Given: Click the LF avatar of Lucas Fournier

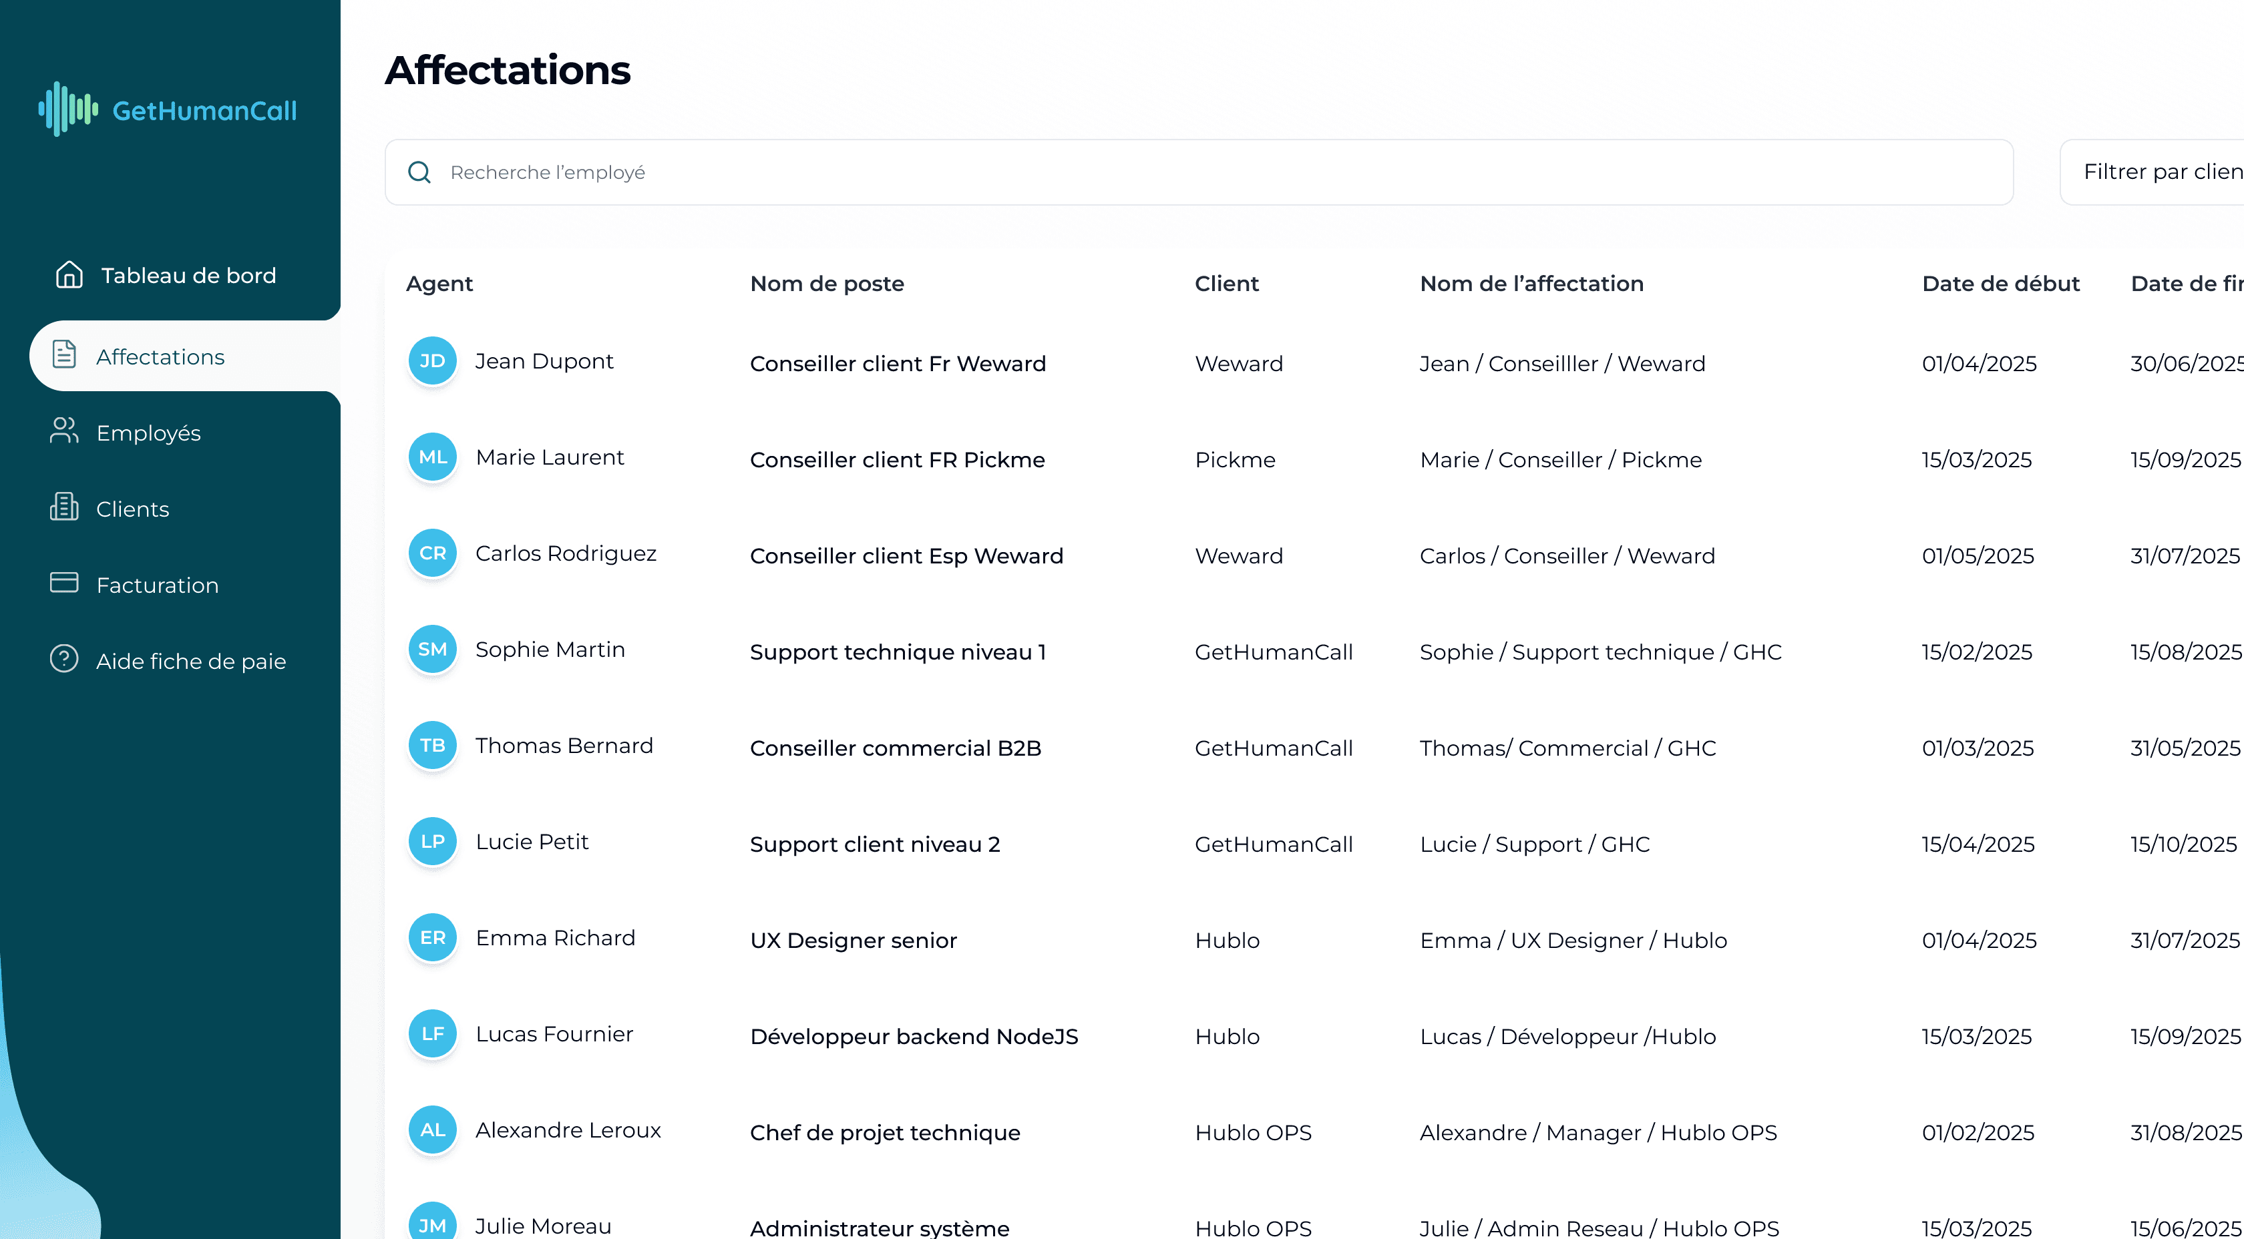Looking at the screenshot, I should [x=432, y=1034].
